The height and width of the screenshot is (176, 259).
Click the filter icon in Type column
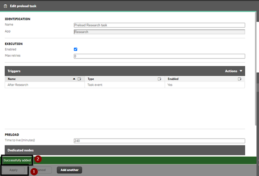coord(159,79)
